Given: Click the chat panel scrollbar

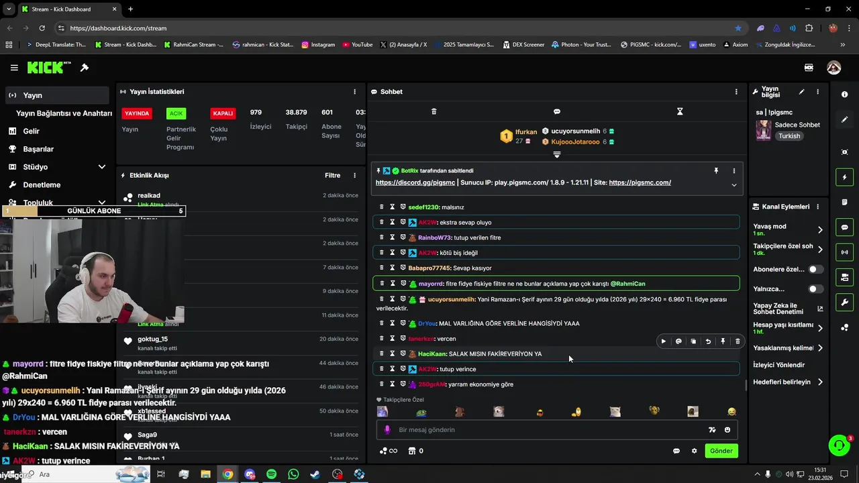Looking at the screenshot, I should tap(746, 385).
